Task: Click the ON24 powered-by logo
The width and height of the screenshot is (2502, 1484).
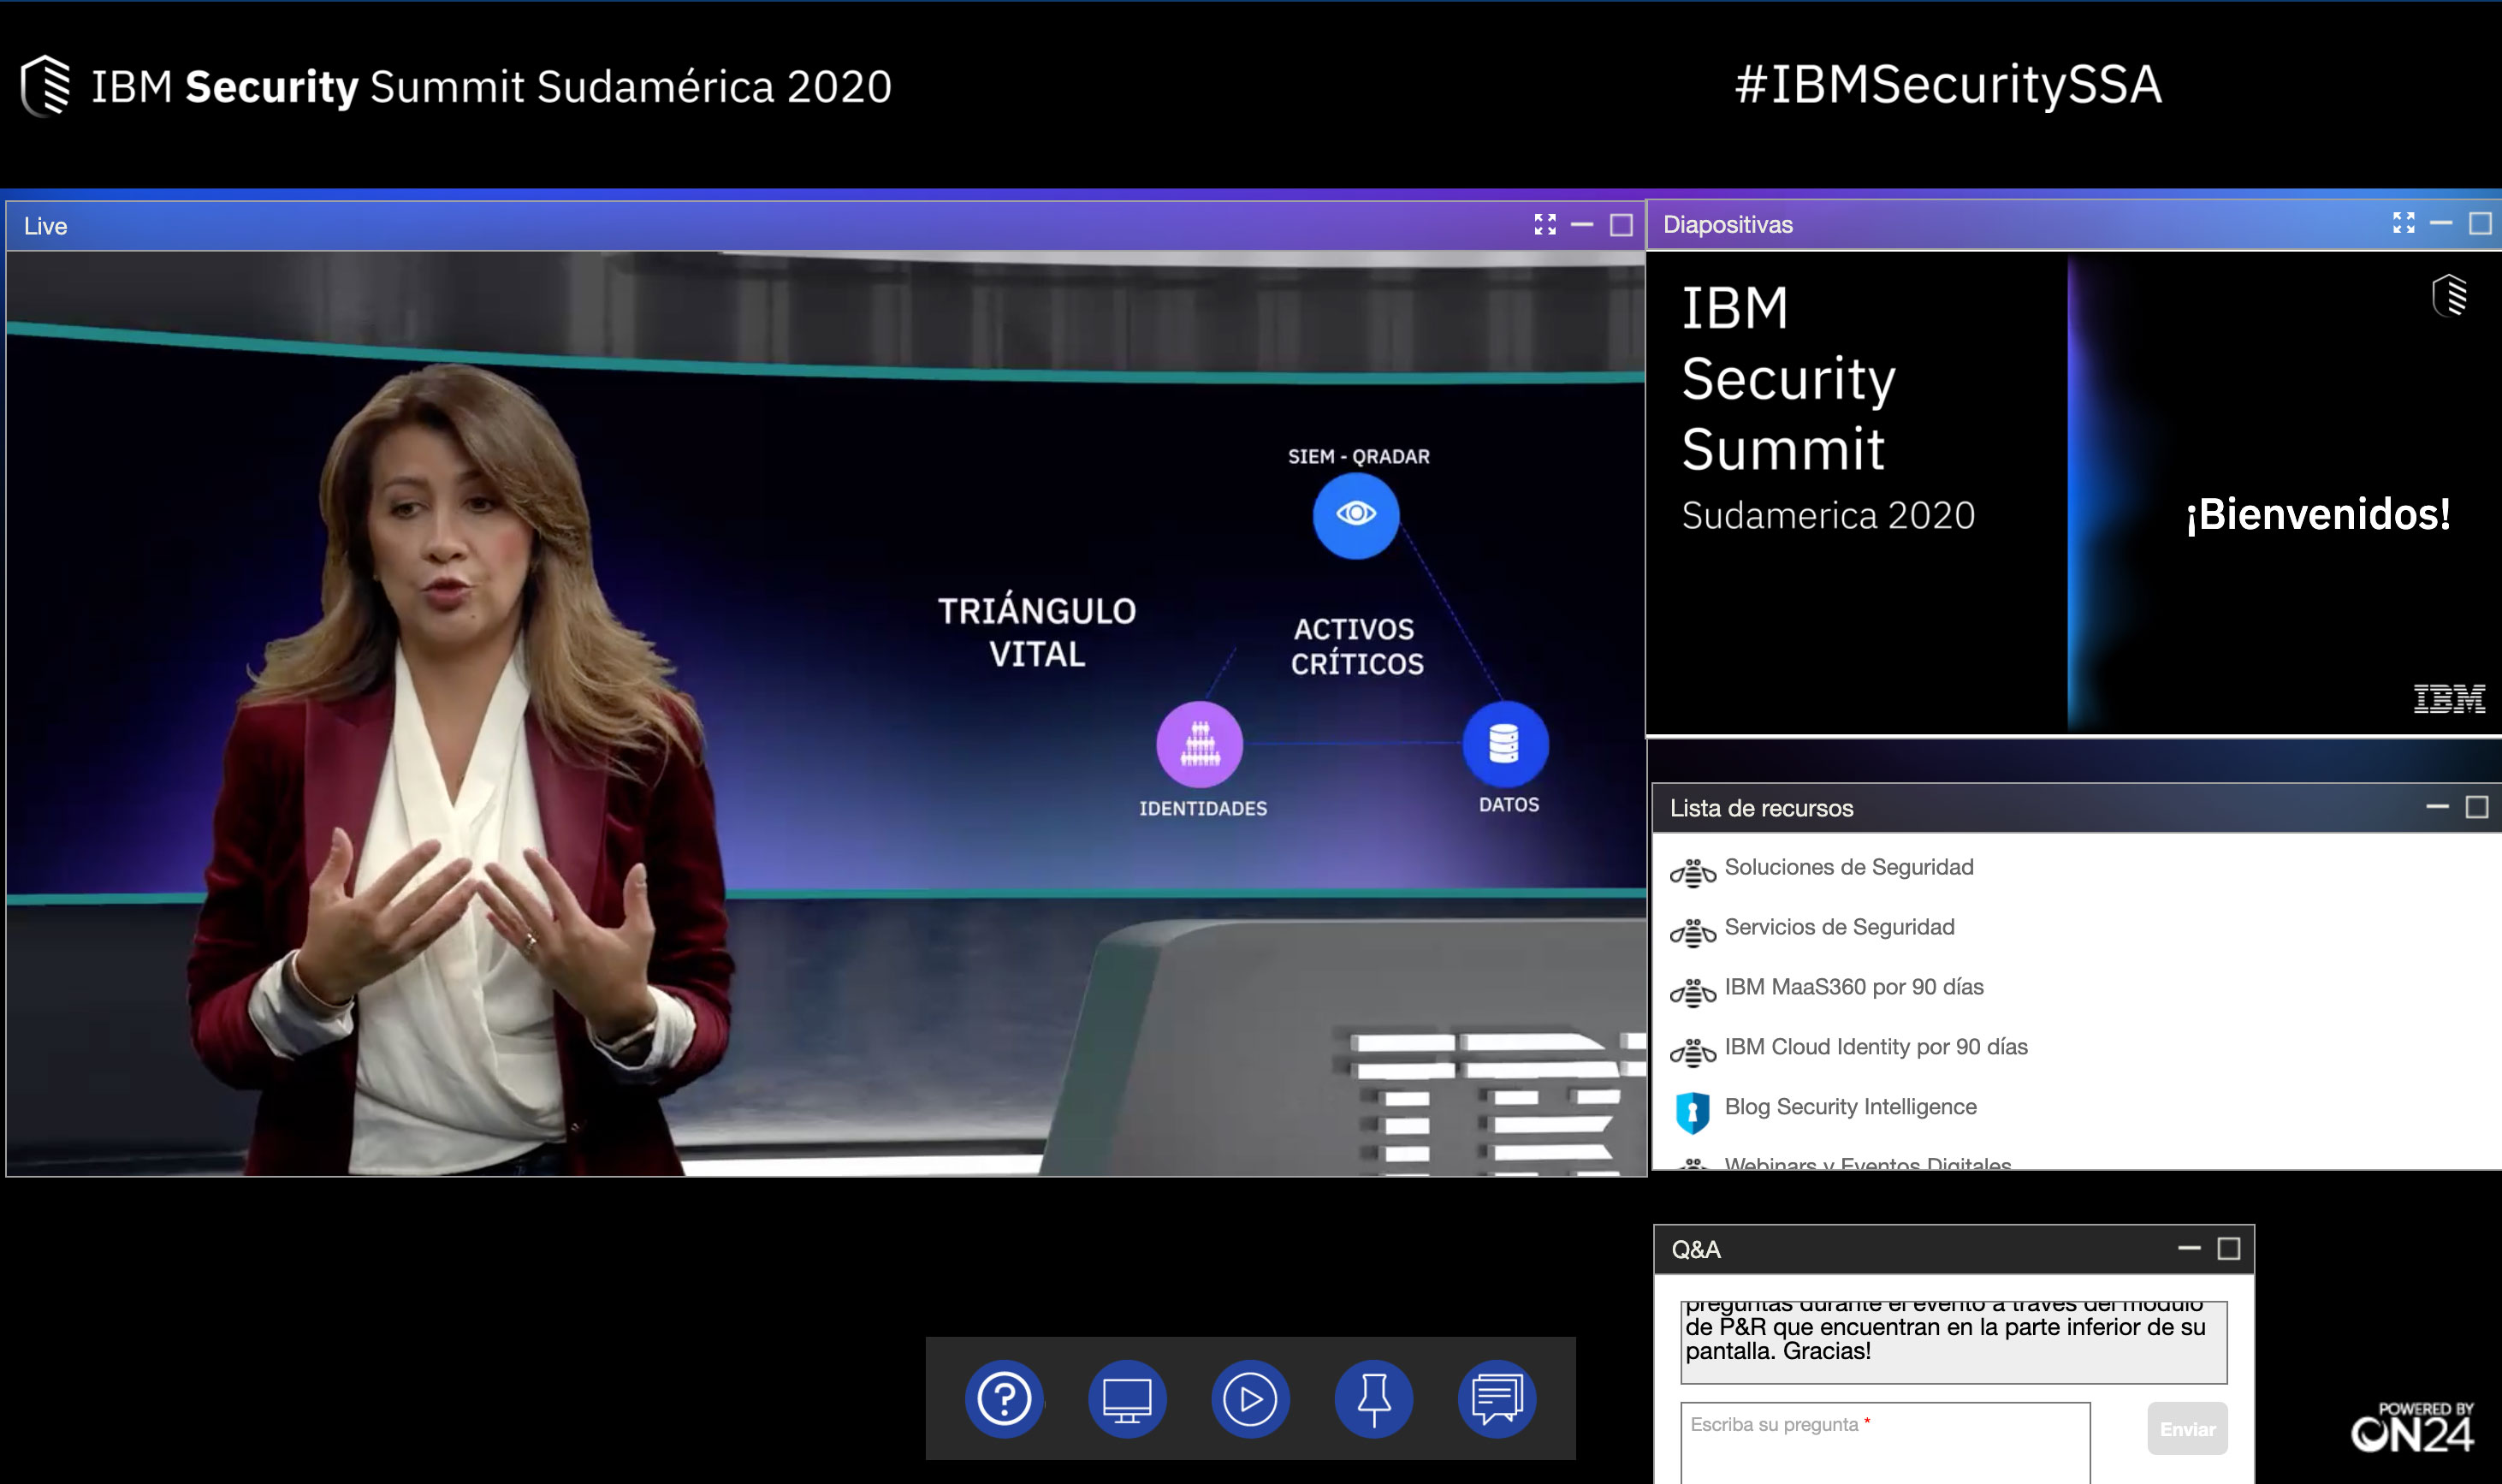Action: (x=2411, y=1428)
